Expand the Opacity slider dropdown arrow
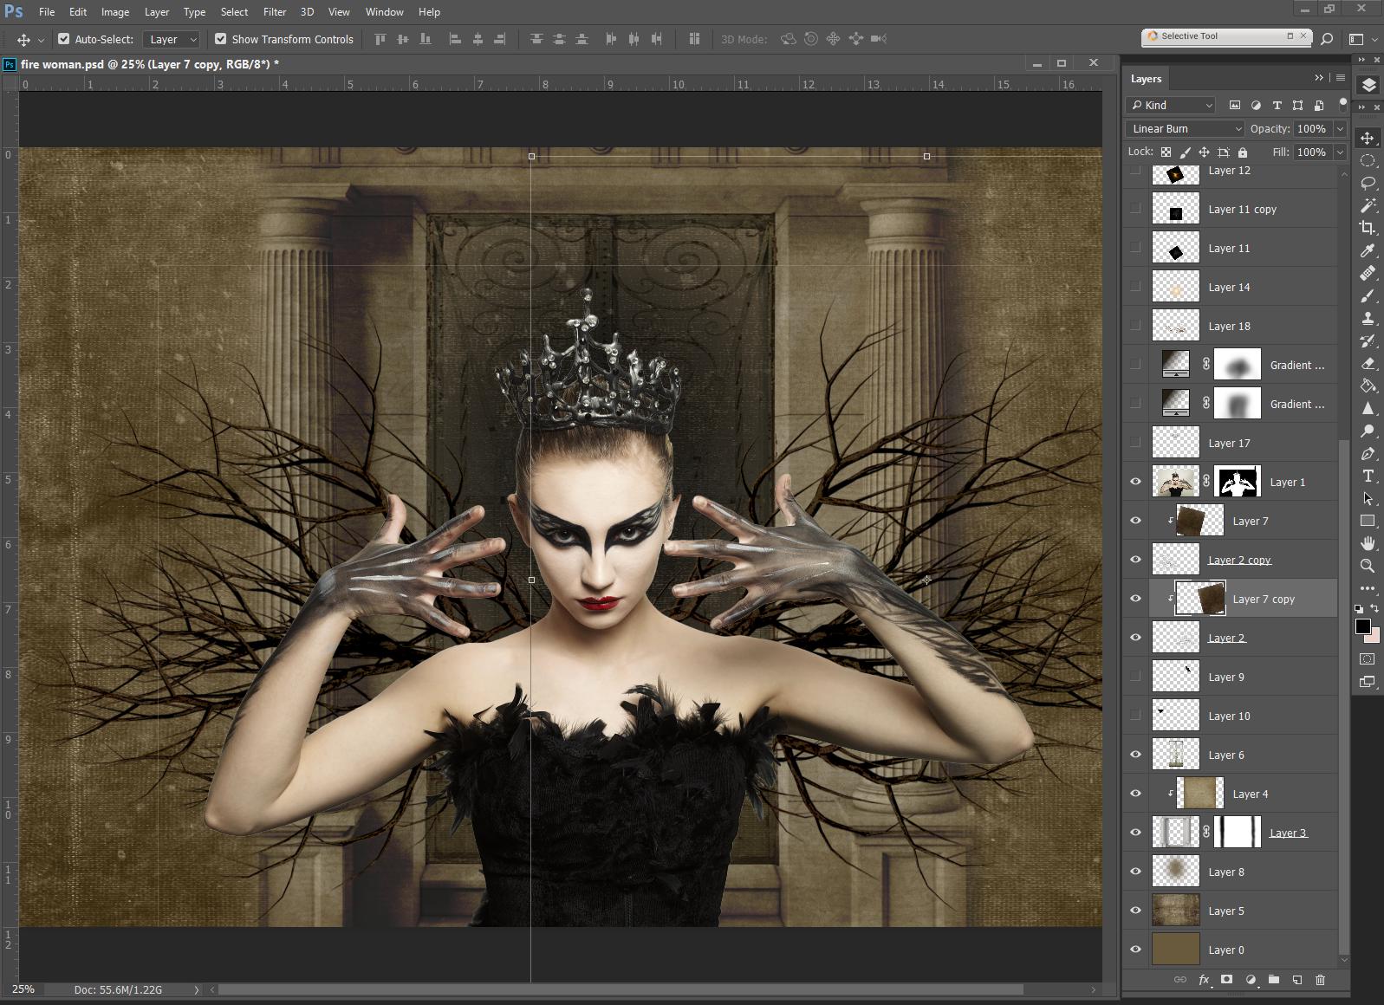 pos(1340,129)
